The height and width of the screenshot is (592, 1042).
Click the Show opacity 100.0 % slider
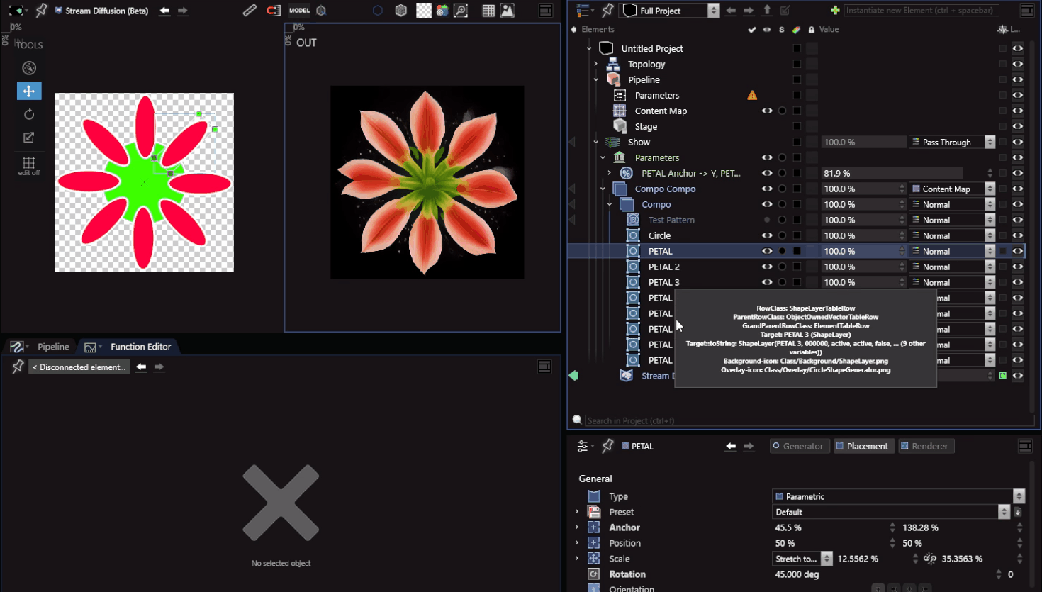(863, 142)
